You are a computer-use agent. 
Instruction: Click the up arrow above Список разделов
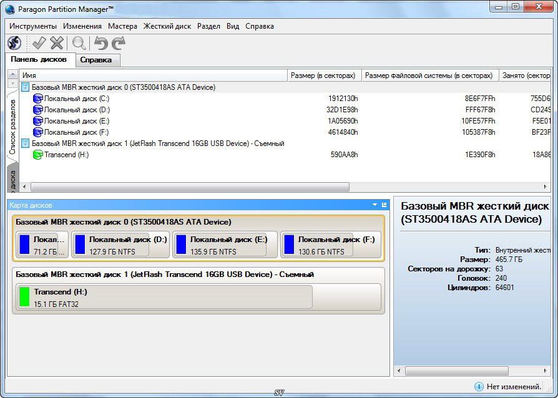(12, 74)
